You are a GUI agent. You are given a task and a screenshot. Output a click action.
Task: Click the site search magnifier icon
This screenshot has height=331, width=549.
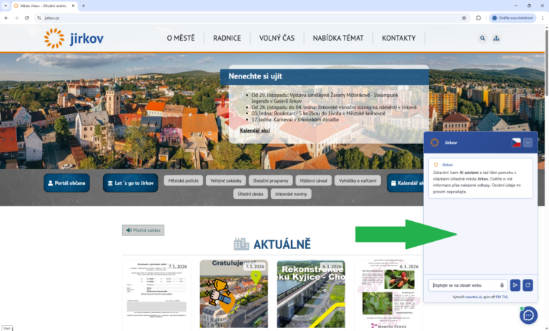point(482,39)
